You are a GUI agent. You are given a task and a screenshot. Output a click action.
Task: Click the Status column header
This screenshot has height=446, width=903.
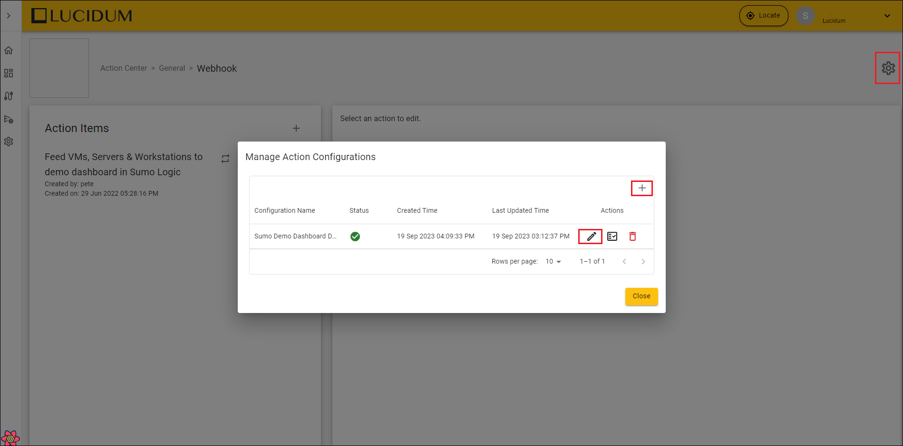click(359, 210)
